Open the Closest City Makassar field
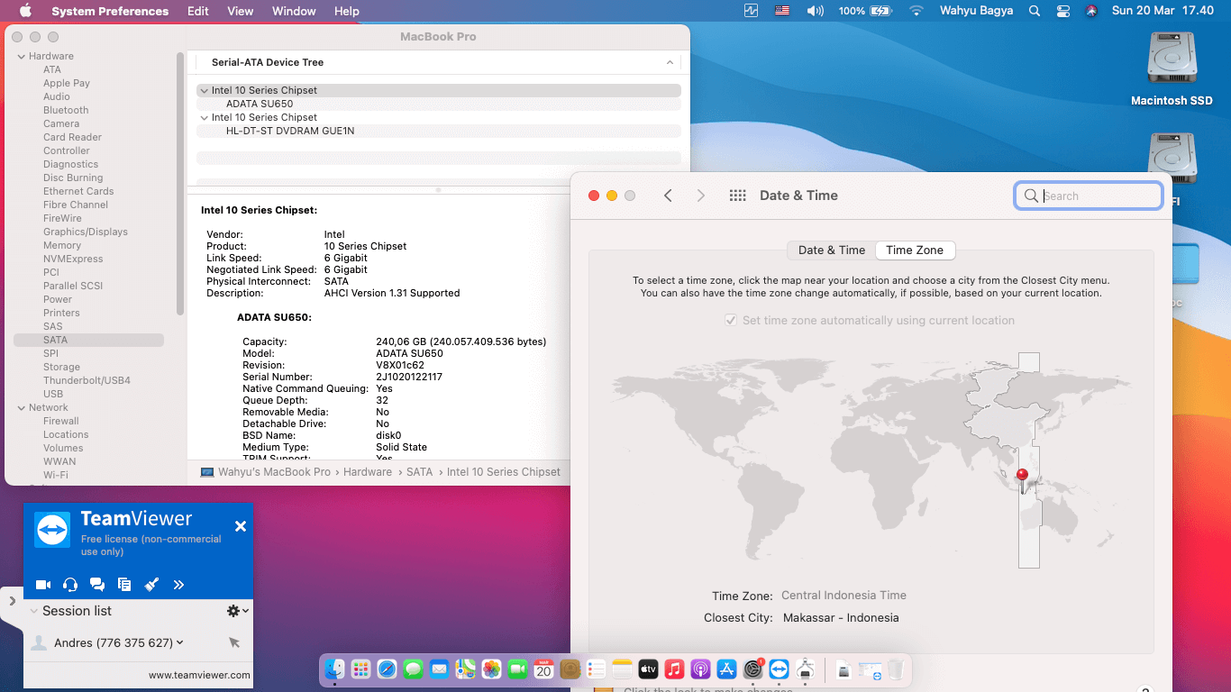Screen dimensions: 1231x692 [841, 618]
